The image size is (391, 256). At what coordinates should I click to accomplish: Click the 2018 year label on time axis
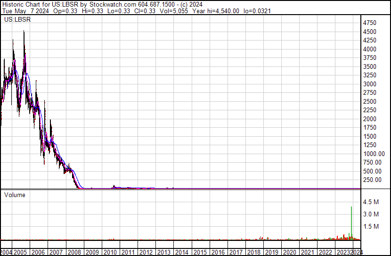(x=253, y=252)
